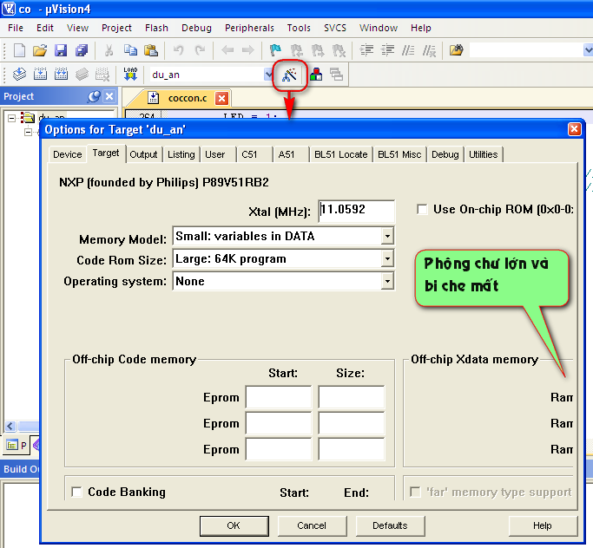The height and width of the screenshot is (548, 593).
Task: Open the Peripherals menu
Action: pyautogui.click(x=249, y=28)
